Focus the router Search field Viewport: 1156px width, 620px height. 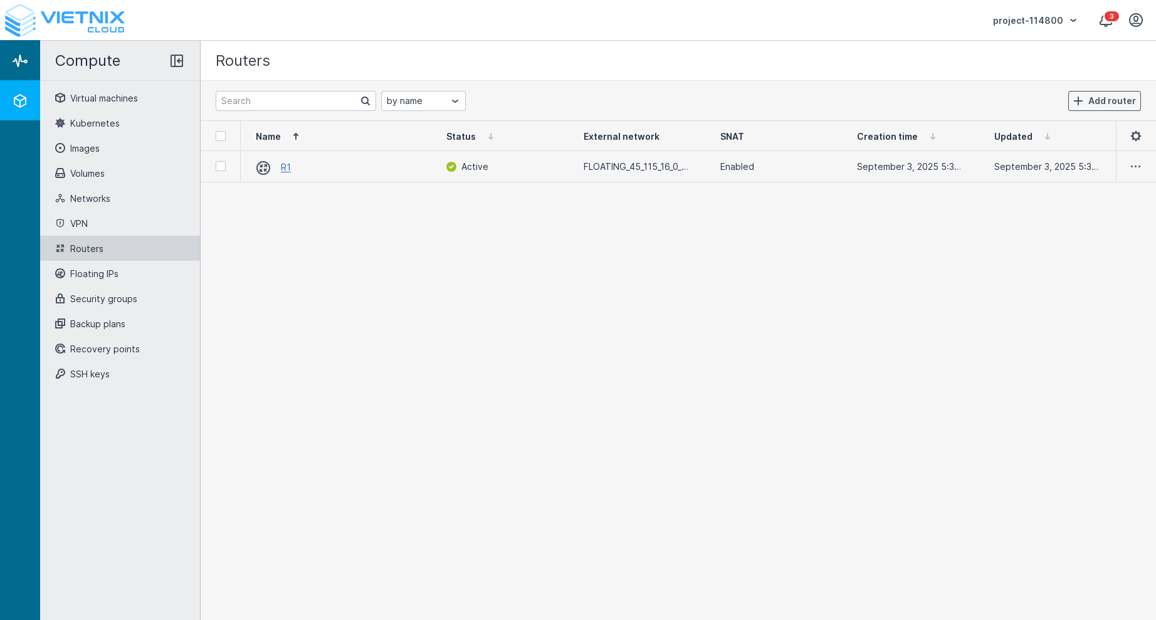(x=288, y=101)
